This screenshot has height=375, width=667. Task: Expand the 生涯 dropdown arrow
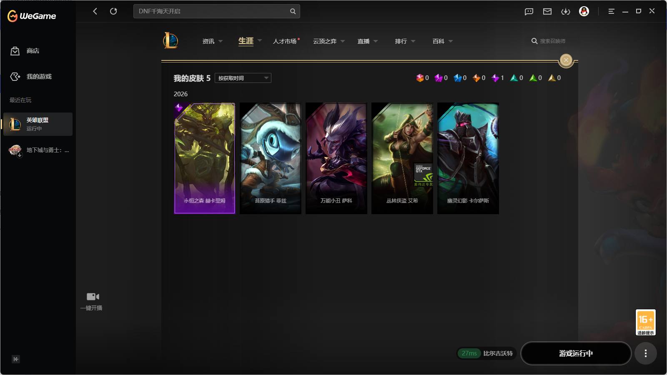pos(259,40)
